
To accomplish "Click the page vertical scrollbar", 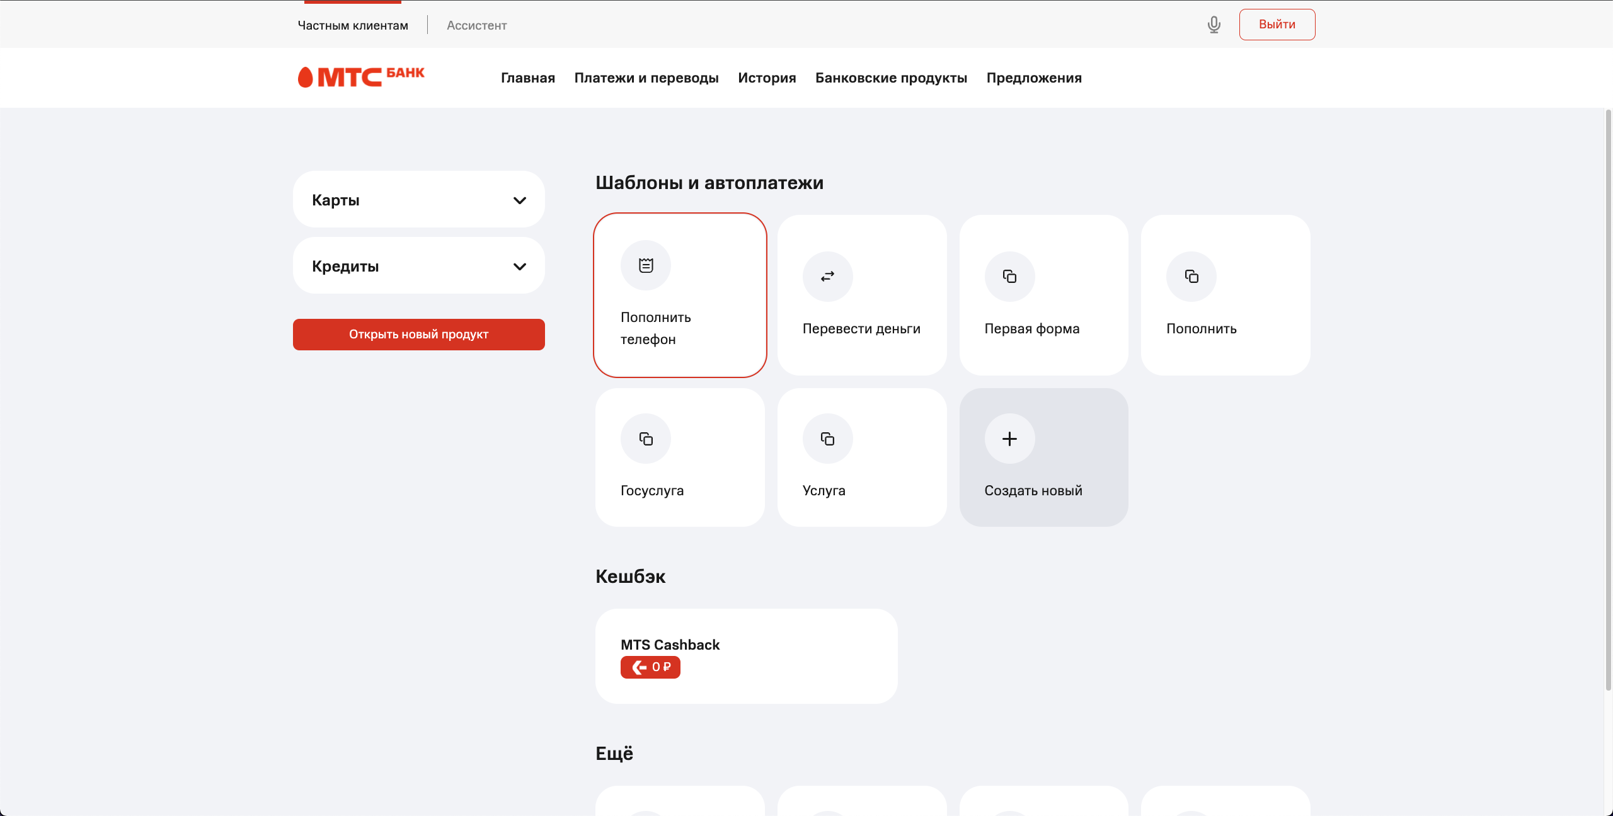I will coord(1608,400).
